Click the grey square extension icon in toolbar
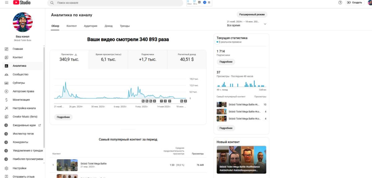 point(199,2)
